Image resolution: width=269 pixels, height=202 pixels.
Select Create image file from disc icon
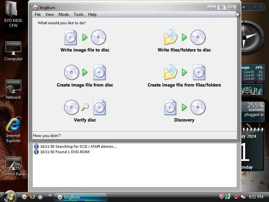tap(85, 72)
